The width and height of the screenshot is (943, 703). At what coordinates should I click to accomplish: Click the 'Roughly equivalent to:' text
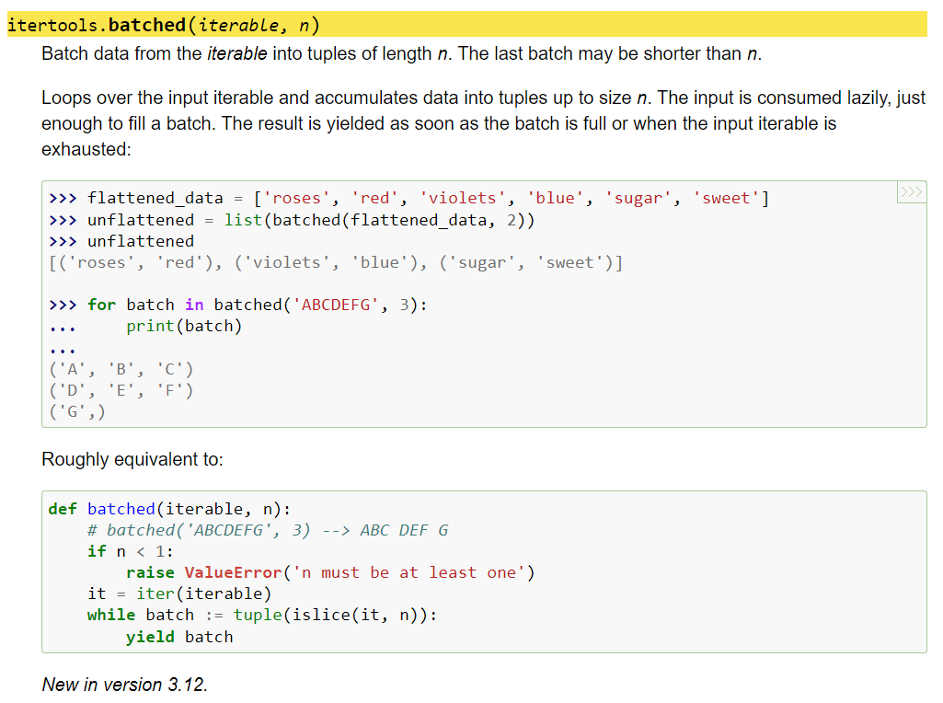[132, 459]
